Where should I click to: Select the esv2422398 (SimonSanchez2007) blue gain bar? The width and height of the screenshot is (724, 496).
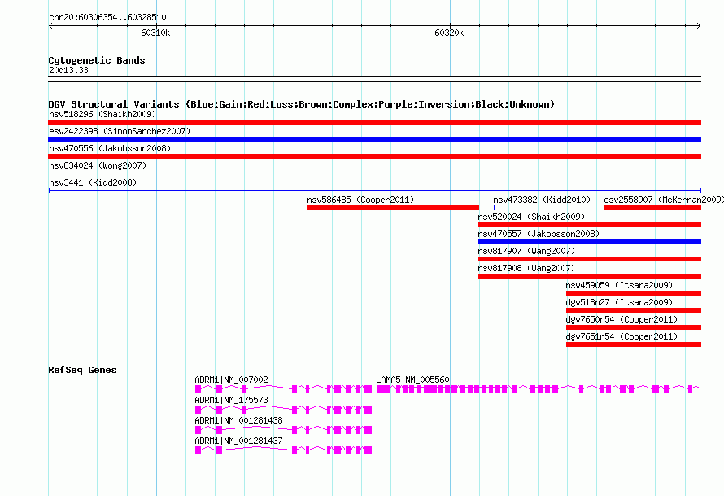[374, 139]
